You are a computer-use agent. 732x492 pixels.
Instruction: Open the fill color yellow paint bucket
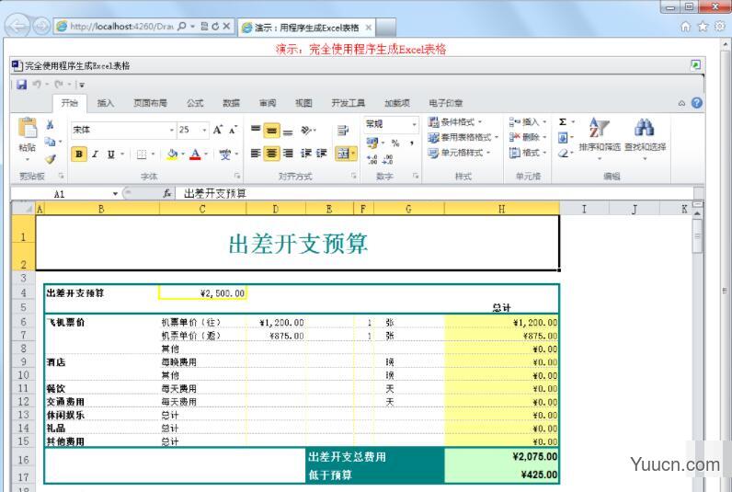pos(172,154)
